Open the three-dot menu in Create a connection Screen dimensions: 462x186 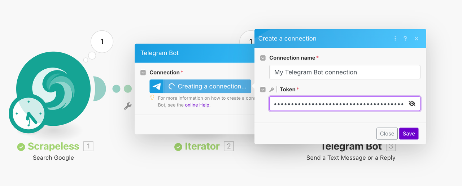(395, 39)
